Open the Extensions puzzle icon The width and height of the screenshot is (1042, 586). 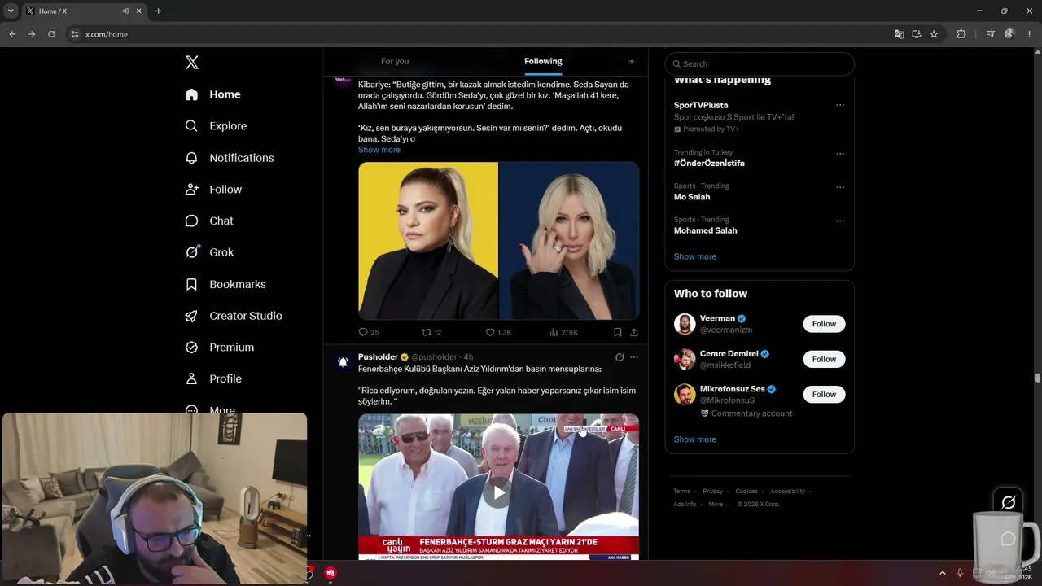pyautogui.click(x=961, y=34)
